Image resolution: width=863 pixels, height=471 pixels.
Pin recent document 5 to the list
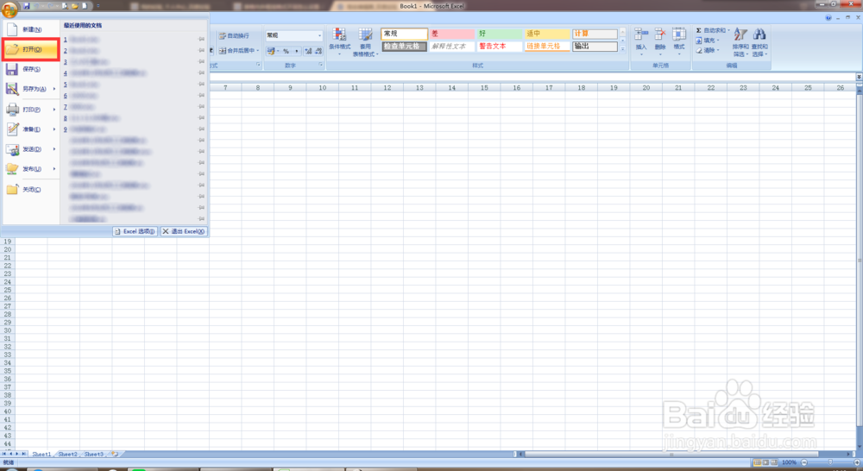point(201,85)
